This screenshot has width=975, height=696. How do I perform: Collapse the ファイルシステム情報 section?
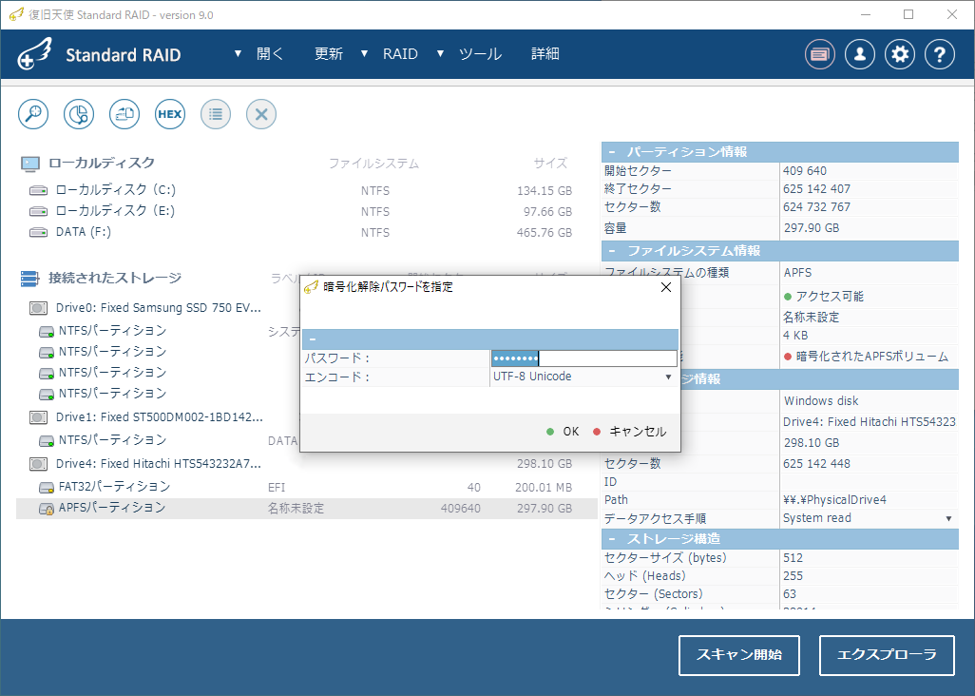(613, 251)
